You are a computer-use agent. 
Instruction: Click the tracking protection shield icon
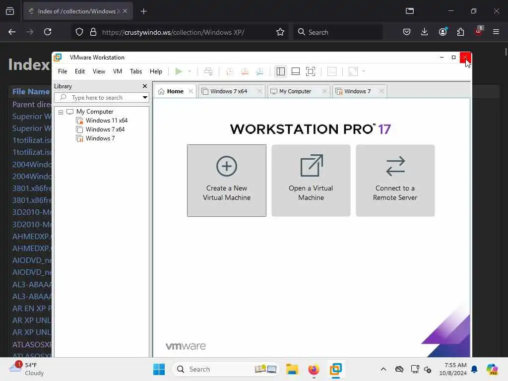(79, 32)
